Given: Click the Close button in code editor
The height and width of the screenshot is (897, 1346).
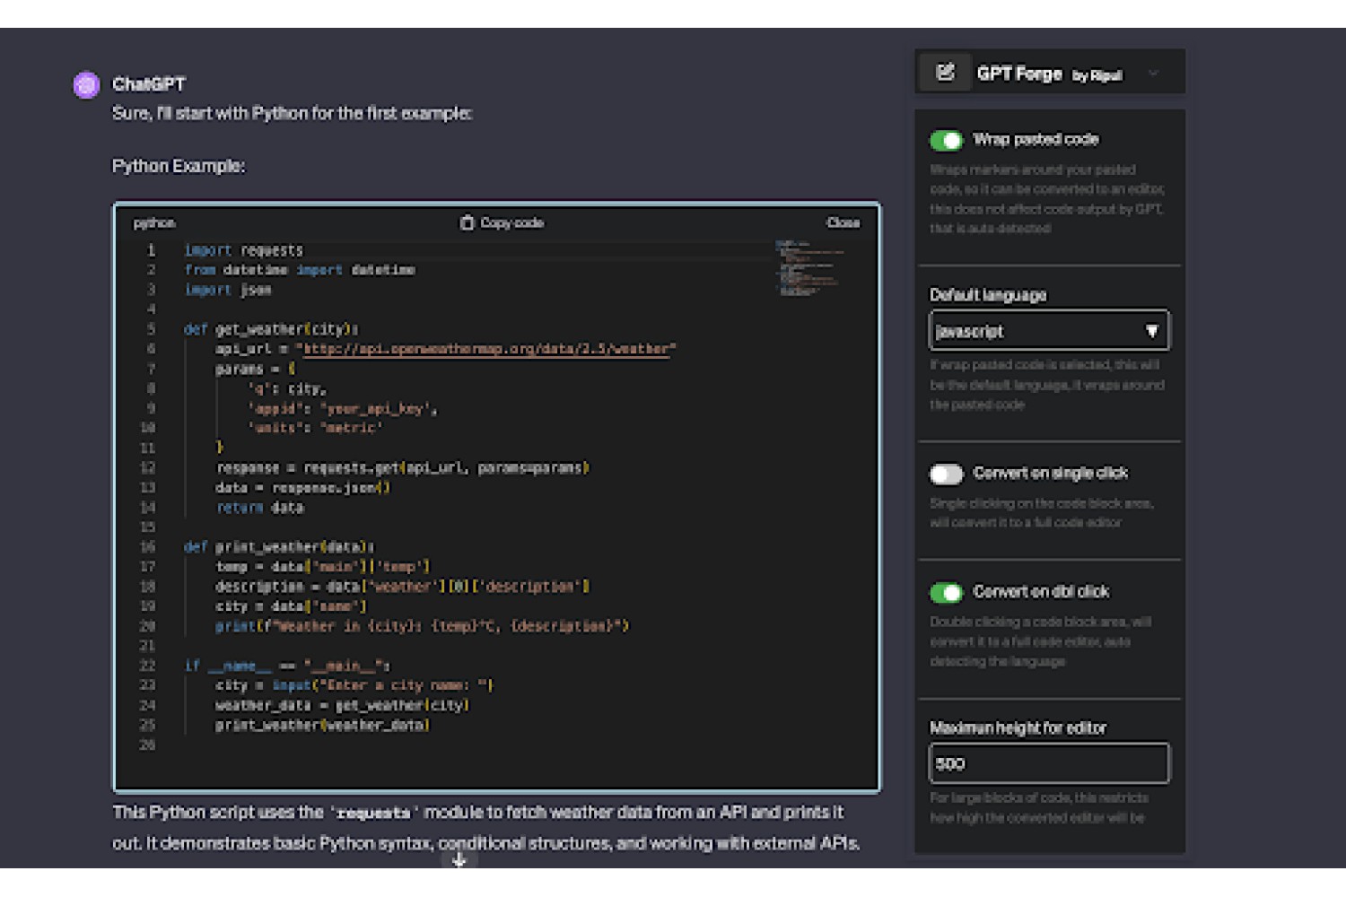Looking at the screenshot, I should pos(843,222).
